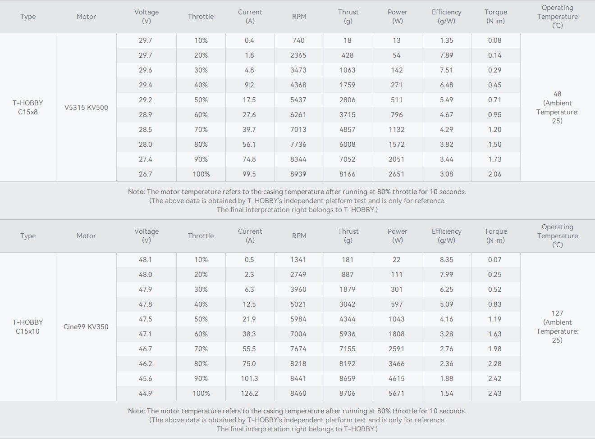The height and width of the screenshot is (439, 595).
Task: Click the 48 operating temperature cell
Action: [558, 107]
